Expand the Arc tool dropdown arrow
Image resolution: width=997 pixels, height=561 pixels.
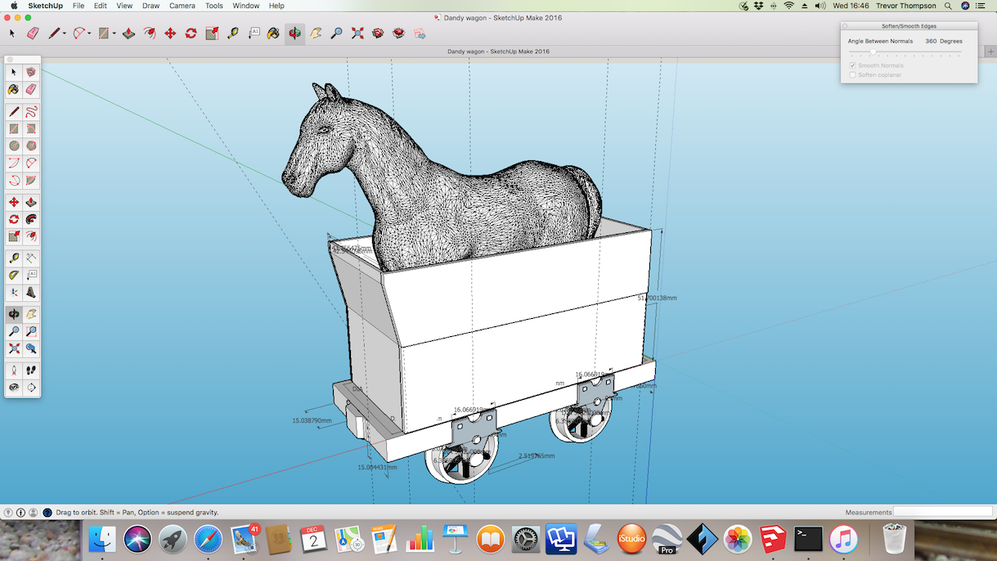90,34
